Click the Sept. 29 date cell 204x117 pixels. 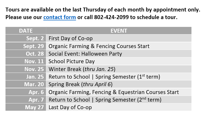[x=26, y=46]
